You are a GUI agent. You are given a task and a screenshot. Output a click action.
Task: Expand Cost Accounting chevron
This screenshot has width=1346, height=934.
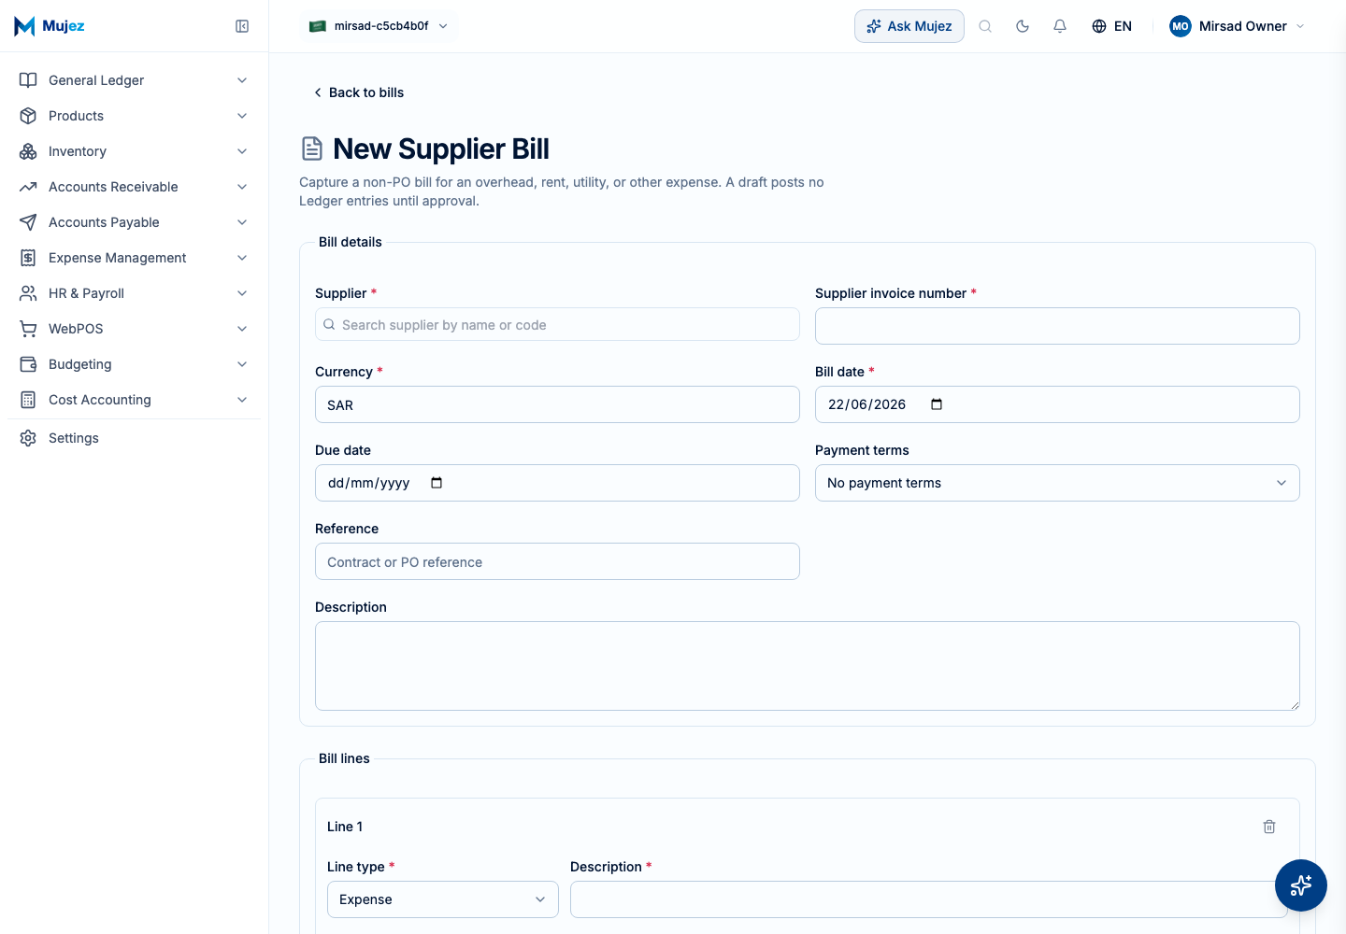(242, 400)
